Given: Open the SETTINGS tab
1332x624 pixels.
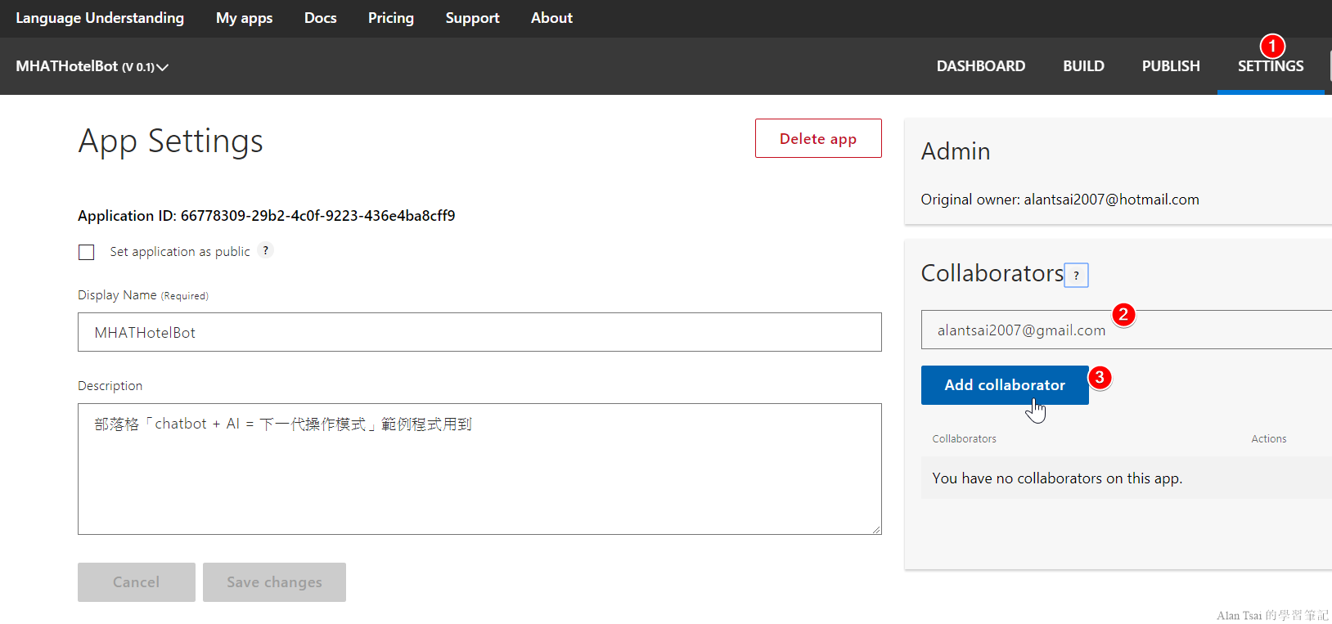Looking at the screenshot, I should [1270, 66].
